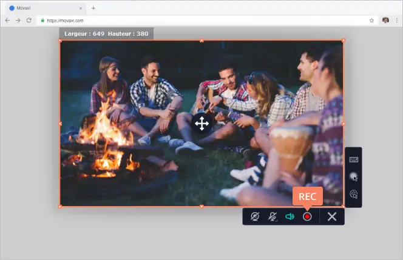Viewport: 403px width, 260px height.
Task: Click the bottom-left capture frame handle
Action: (x=60, y=206)
